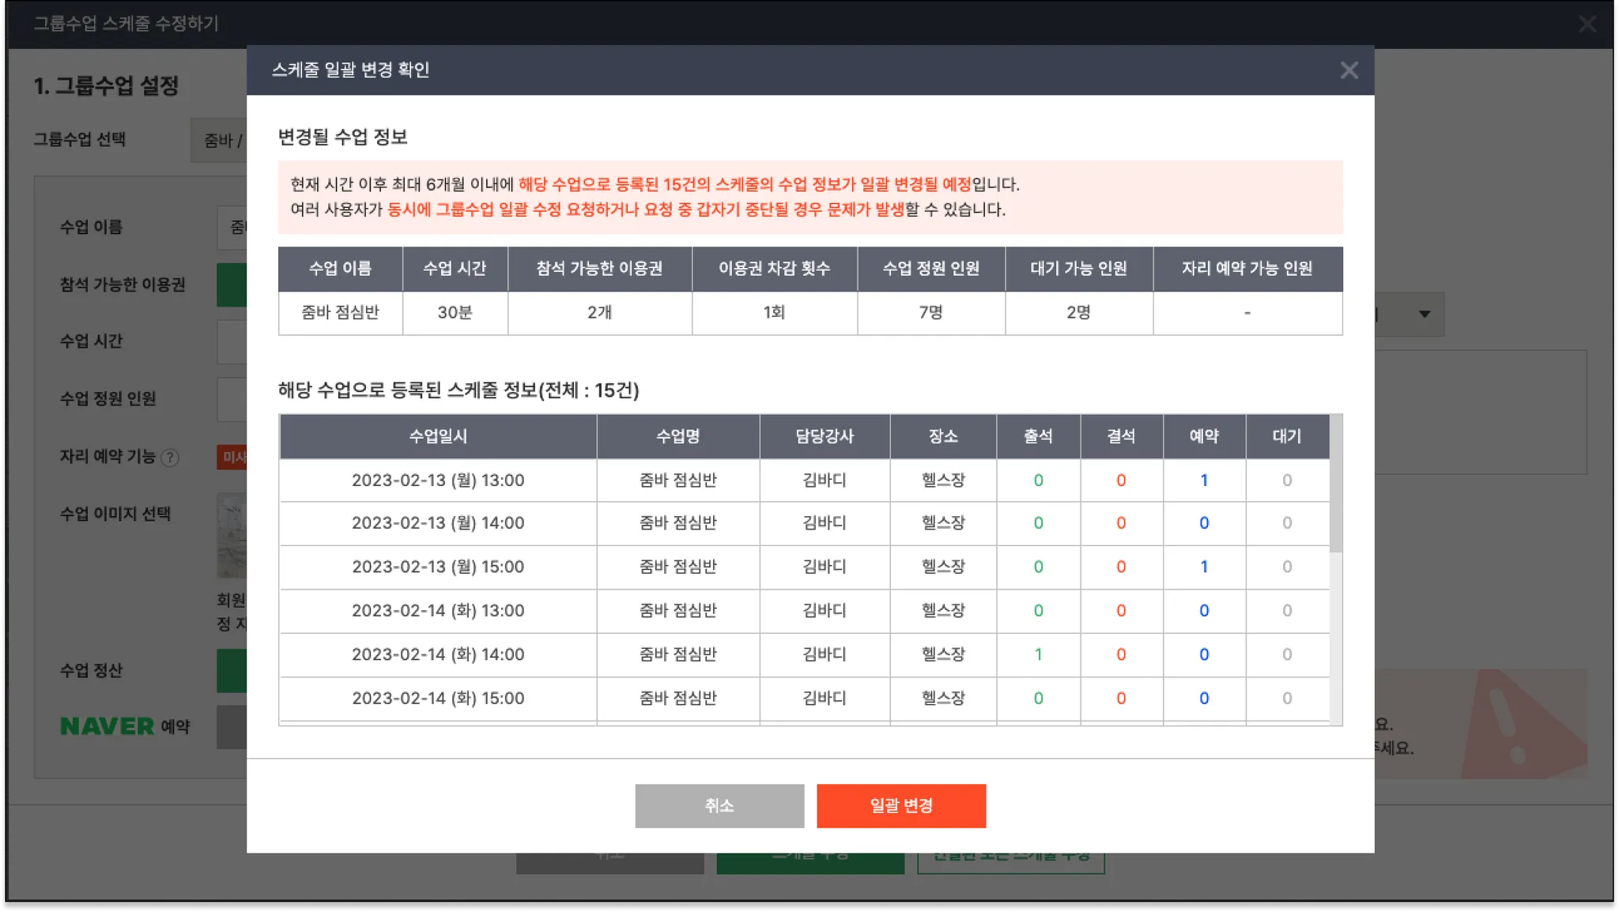Click the help icon next to 자리 예약 기능

coord(170,458)
